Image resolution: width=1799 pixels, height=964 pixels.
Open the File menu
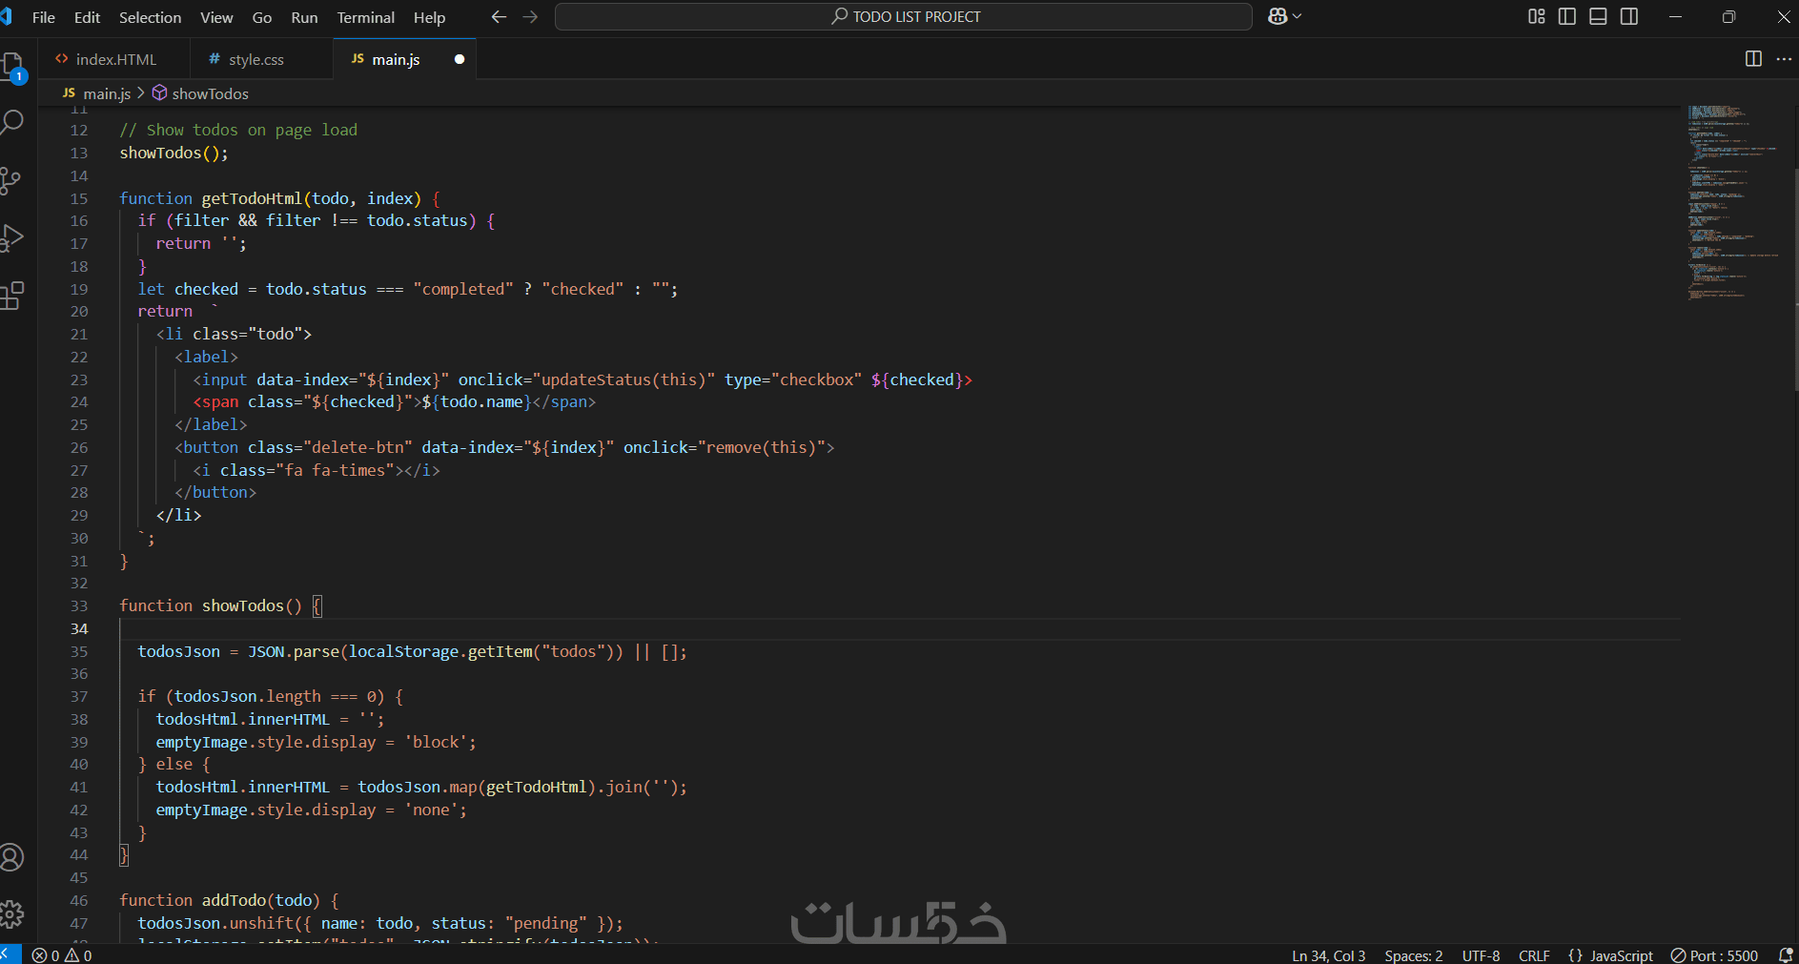tap(44, 17)
